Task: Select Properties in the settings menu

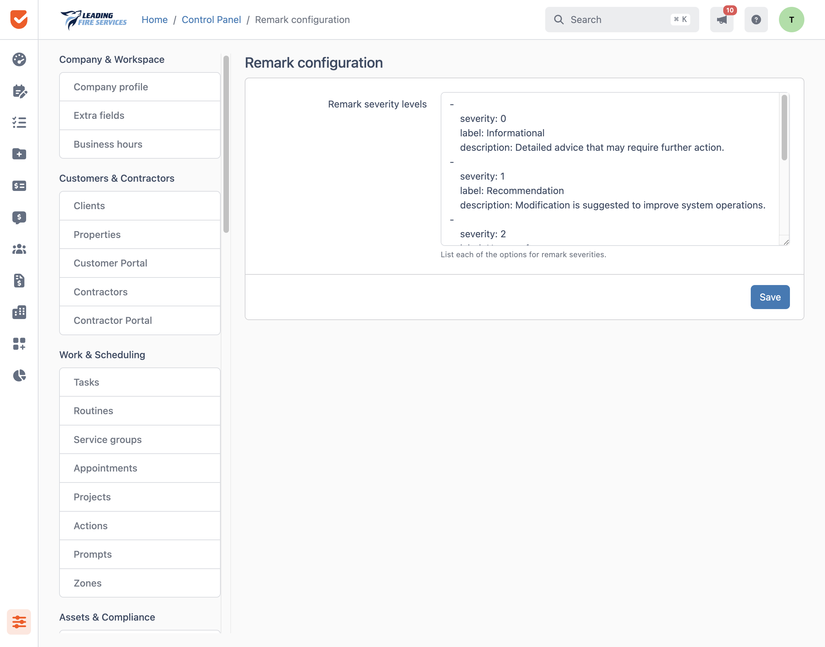Action: point(140,235)
